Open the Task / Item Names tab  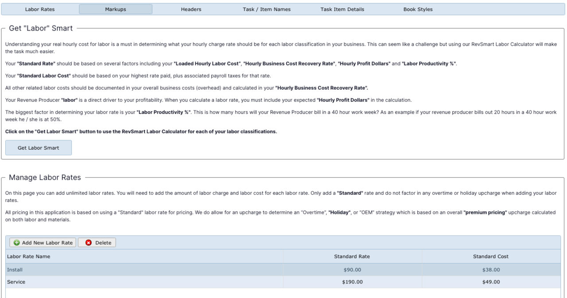point(267,9)
